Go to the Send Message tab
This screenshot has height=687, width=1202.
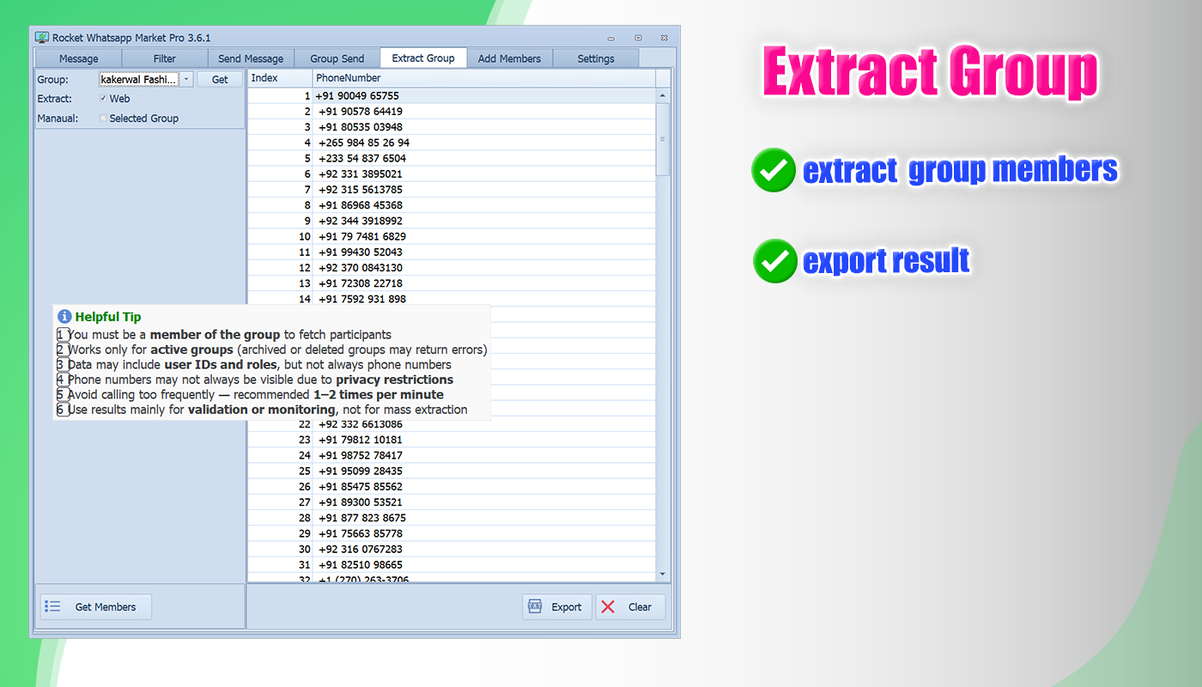point(251,58)
